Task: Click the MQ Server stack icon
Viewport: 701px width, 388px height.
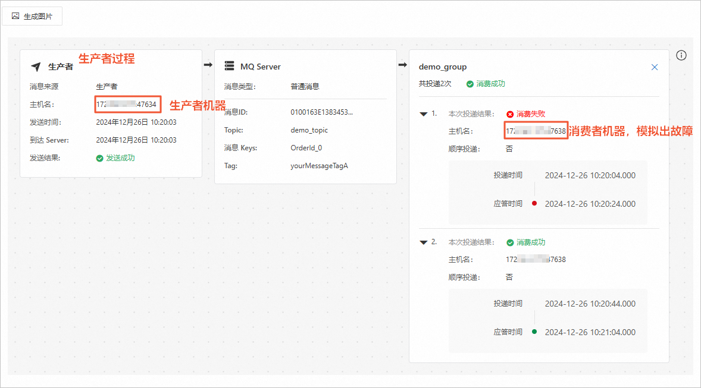Action: coord(229,66)
